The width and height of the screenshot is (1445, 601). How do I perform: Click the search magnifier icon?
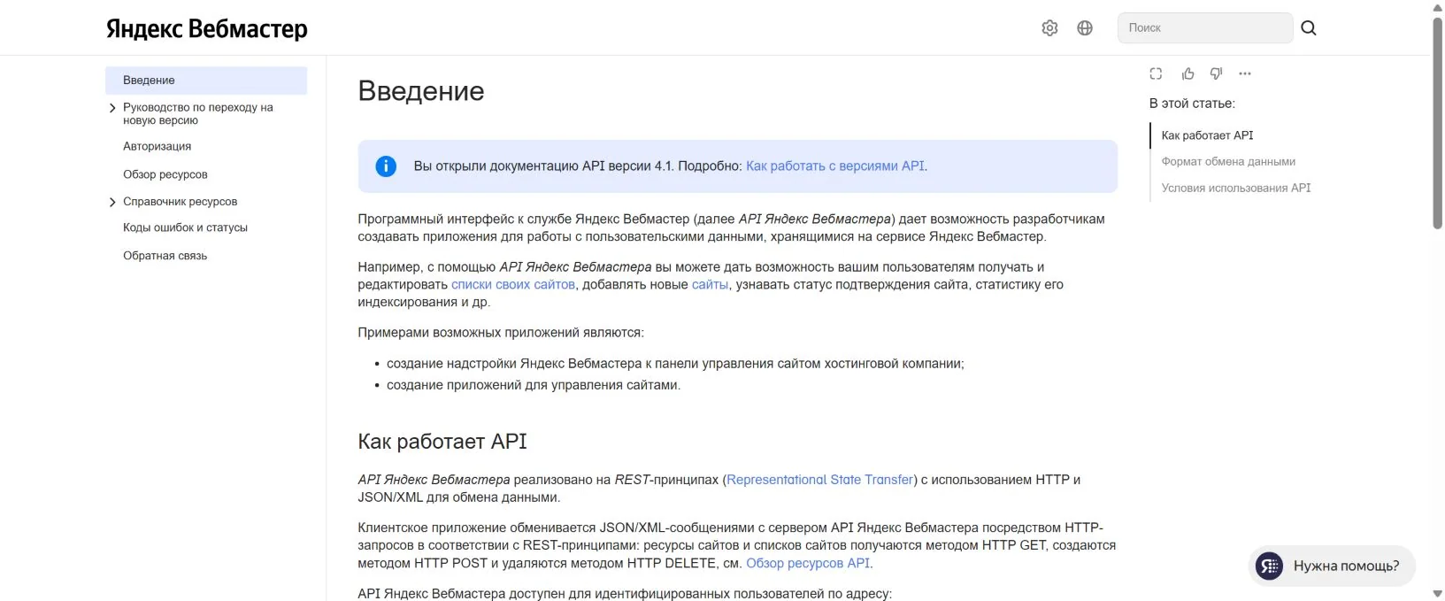[x=1309, y=28]
